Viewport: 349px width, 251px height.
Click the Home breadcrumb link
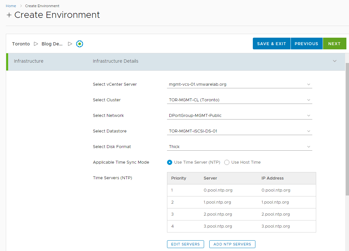click(11, 6)
